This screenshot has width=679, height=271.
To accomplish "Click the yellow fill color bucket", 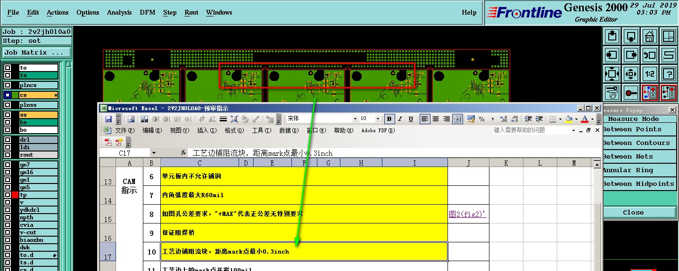I will point(569,119).
